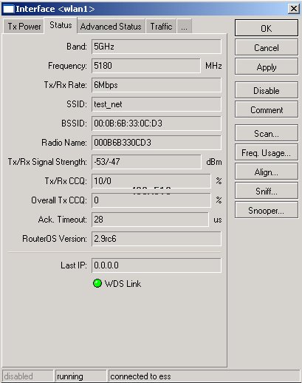302x383 pixels.
Task: Confirm with the OK button
Action: coord(267,28)
